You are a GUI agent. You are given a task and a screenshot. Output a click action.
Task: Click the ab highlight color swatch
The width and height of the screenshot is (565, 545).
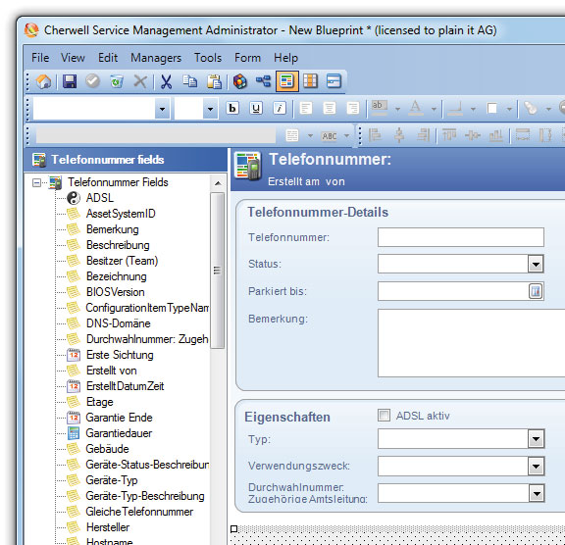pos(379,108)
